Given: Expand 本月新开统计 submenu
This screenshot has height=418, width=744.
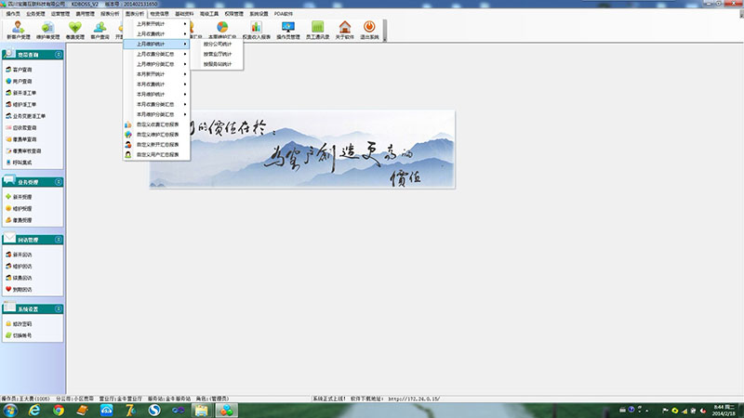Looking at the screenshot, I should click(156, 74).
